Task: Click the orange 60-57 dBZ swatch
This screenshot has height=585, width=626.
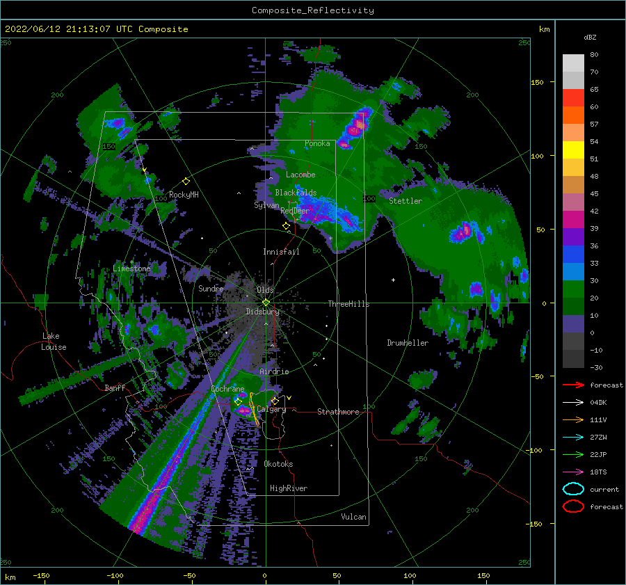Action: 573,115
